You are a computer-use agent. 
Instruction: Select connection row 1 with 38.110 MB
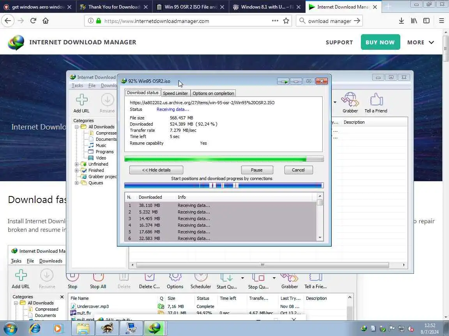(x=221, y=205)
